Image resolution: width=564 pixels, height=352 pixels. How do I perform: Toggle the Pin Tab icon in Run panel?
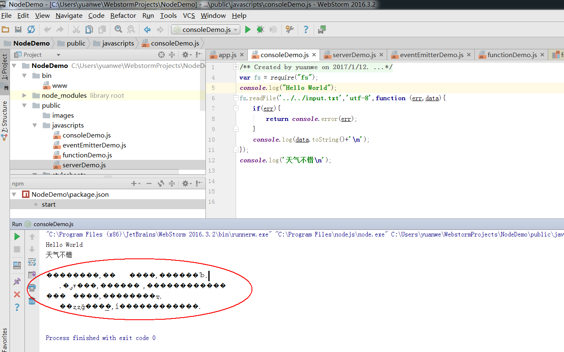[17, 282]
